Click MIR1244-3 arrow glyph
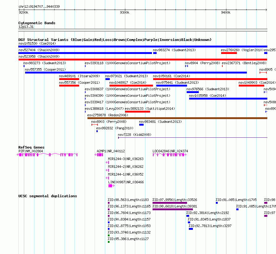276x254 pixels. [x=107, y=163]
